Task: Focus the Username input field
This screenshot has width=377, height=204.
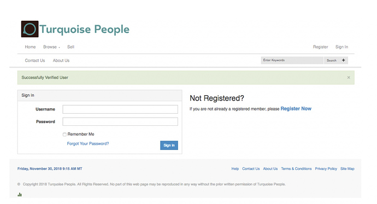Action: (x=120, y=109)
